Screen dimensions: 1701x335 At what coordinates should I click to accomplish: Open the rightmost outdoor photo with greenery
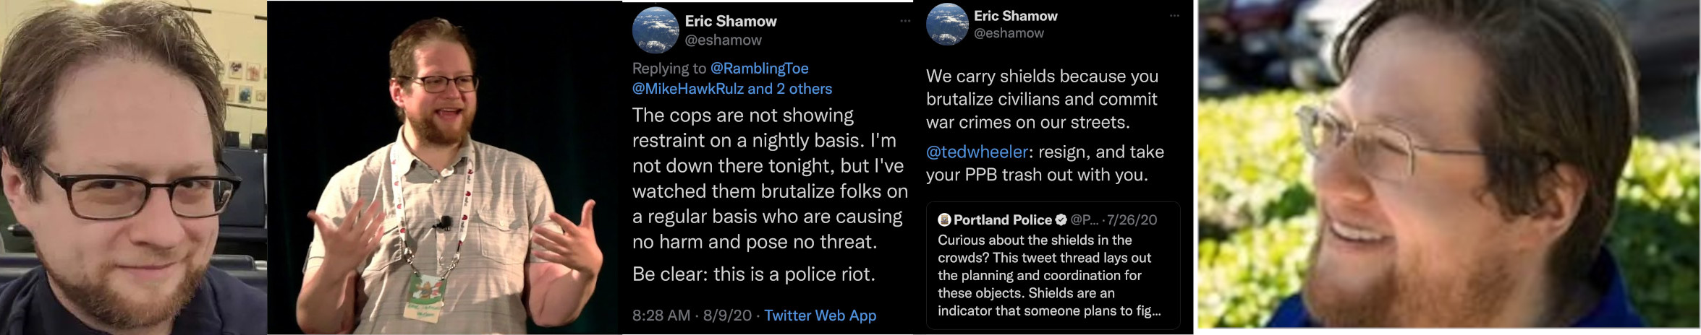coord(1448,165)
